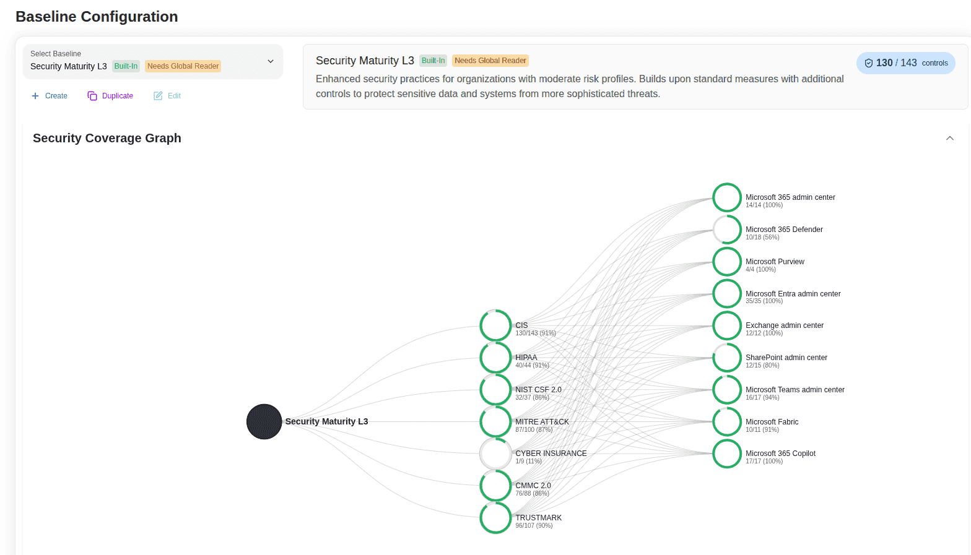Click the TRUSTMARK 96/107 (90%) value
971x555 pixels.
[x=534, y=526]
